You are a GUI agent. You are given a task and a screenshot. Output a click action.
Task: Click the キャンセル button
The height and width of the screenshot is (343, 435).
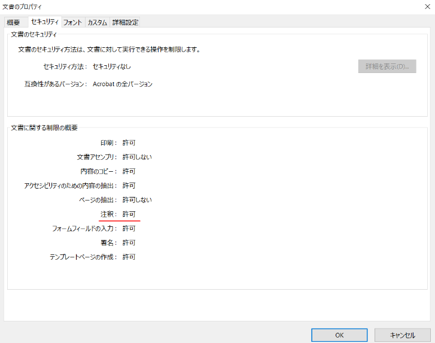click(x=402, y=335)
